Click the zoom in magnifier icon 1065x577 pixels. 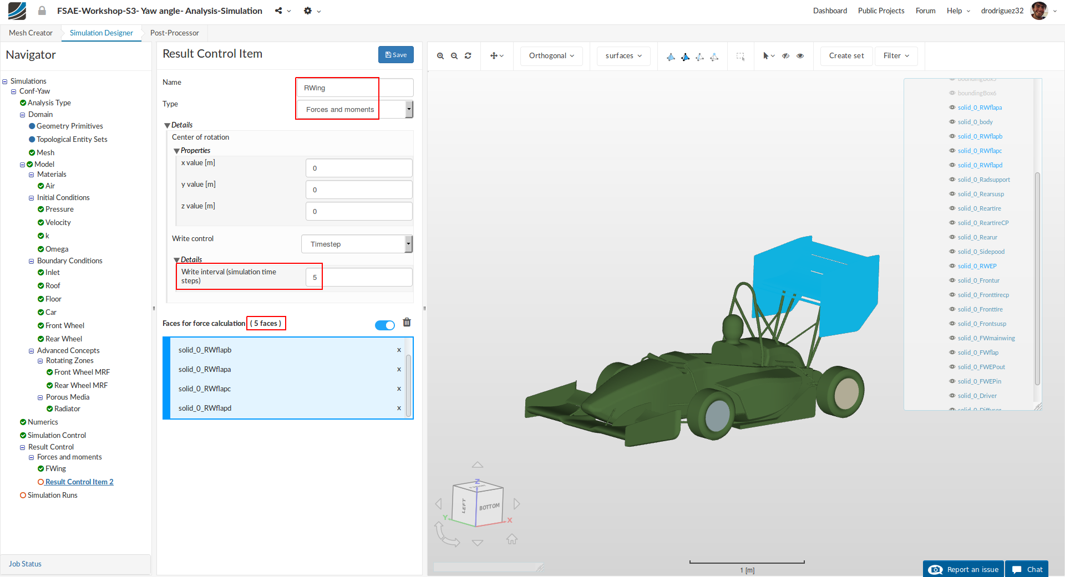[x=440, y=56]
